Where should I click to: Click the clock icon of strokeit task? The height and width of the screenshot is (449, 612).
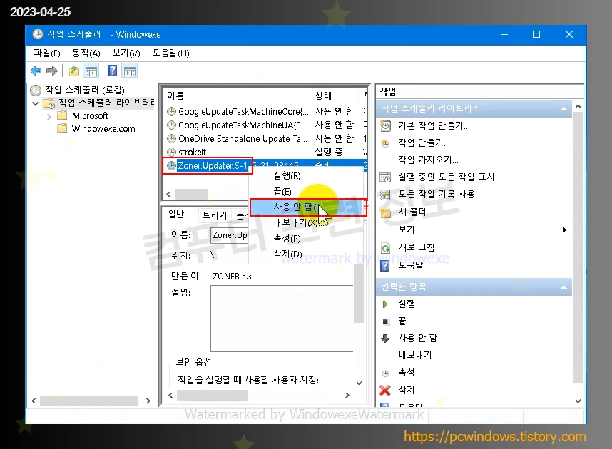click(x=171, y=152)
